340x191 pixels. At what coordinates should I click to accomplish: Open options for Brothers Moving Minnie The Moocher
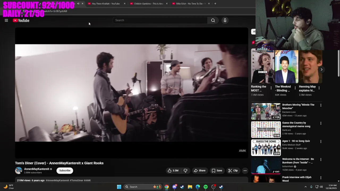click(321, 105)
